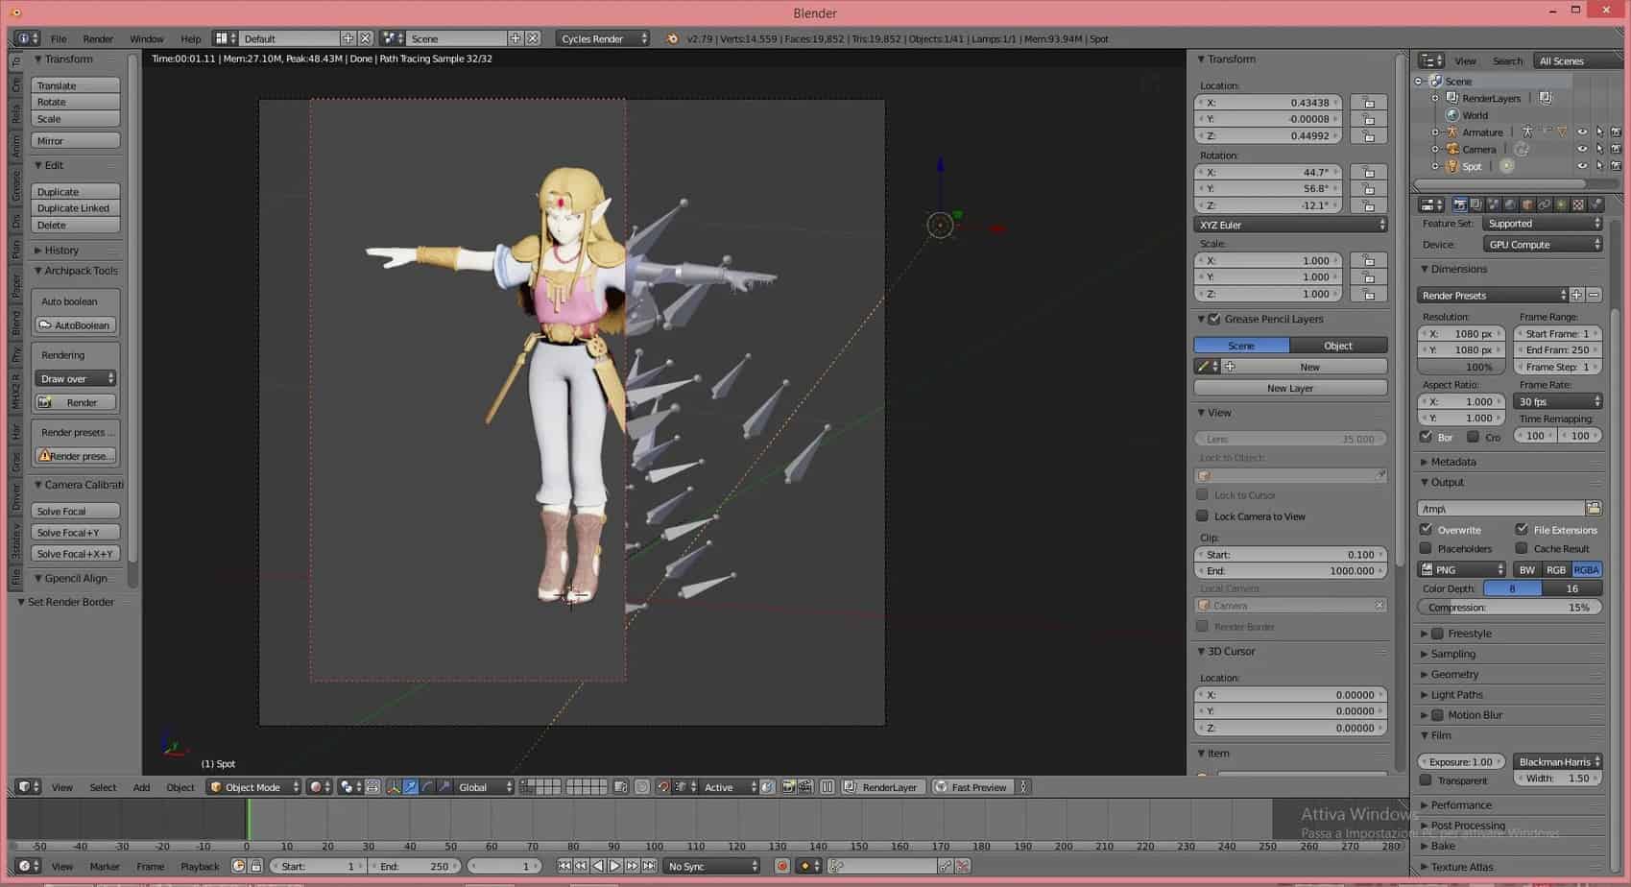Open the Render Presets dropdown
The image size is (1631, 887).
1492,296
